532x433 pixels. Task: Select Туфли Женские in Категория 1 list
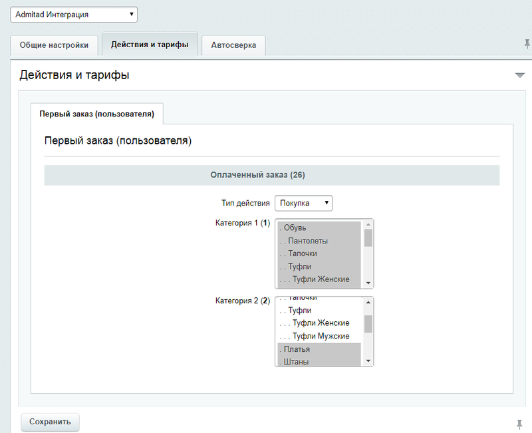click(x=319, y=279)
